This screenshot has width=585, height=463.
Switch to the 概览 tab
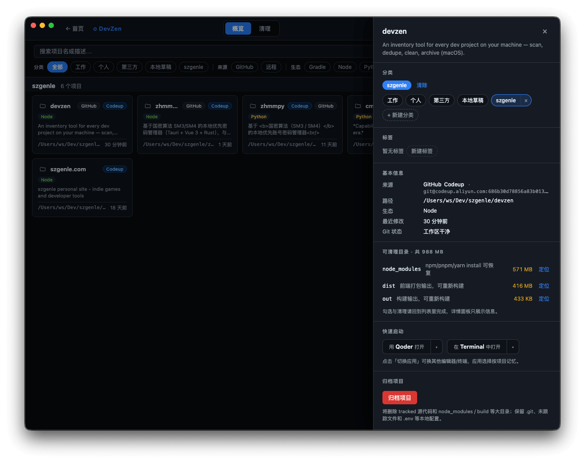(x=238, y=28)
